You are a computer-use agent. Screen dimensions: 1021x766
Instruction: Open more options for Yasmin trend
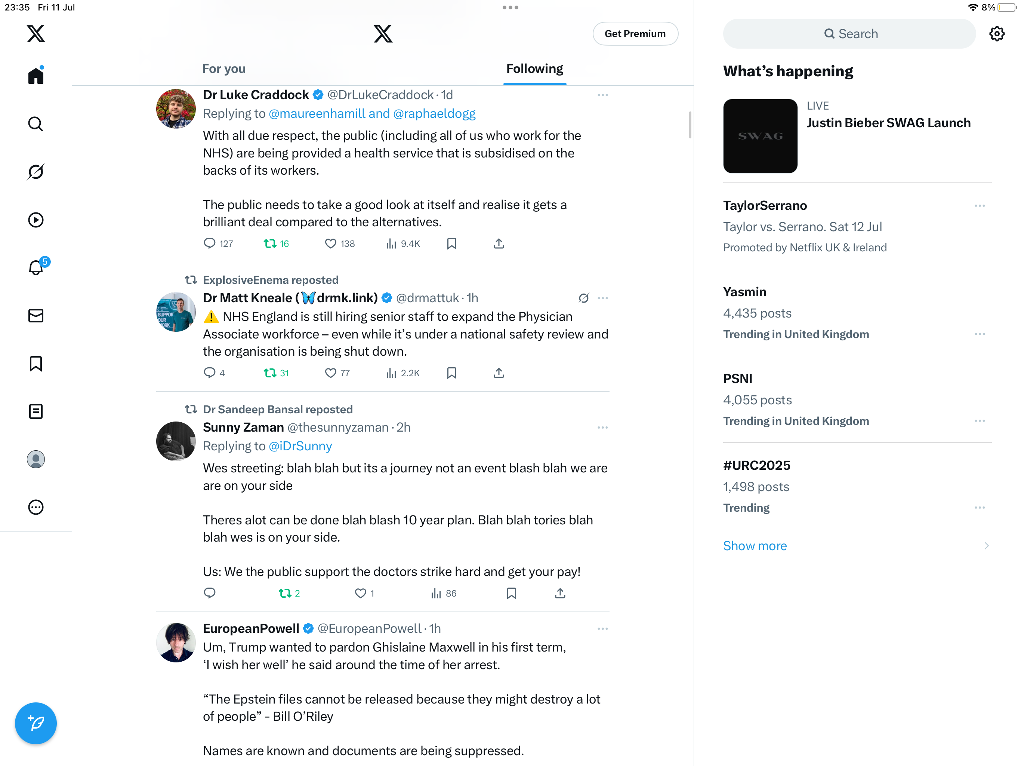click(980, 334)
